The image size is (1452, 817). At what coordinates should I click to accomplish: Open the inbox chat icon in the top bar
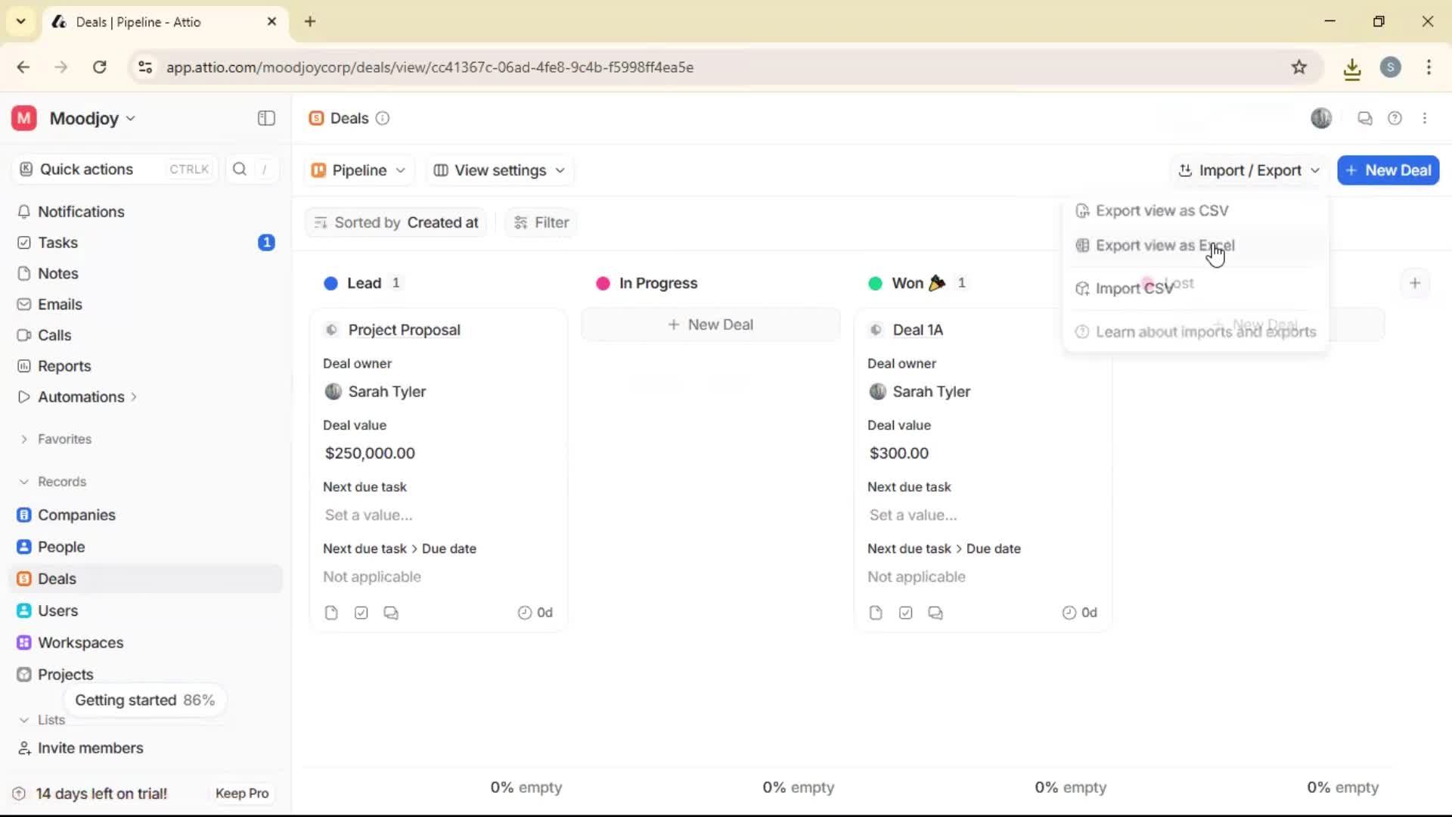1365,118
